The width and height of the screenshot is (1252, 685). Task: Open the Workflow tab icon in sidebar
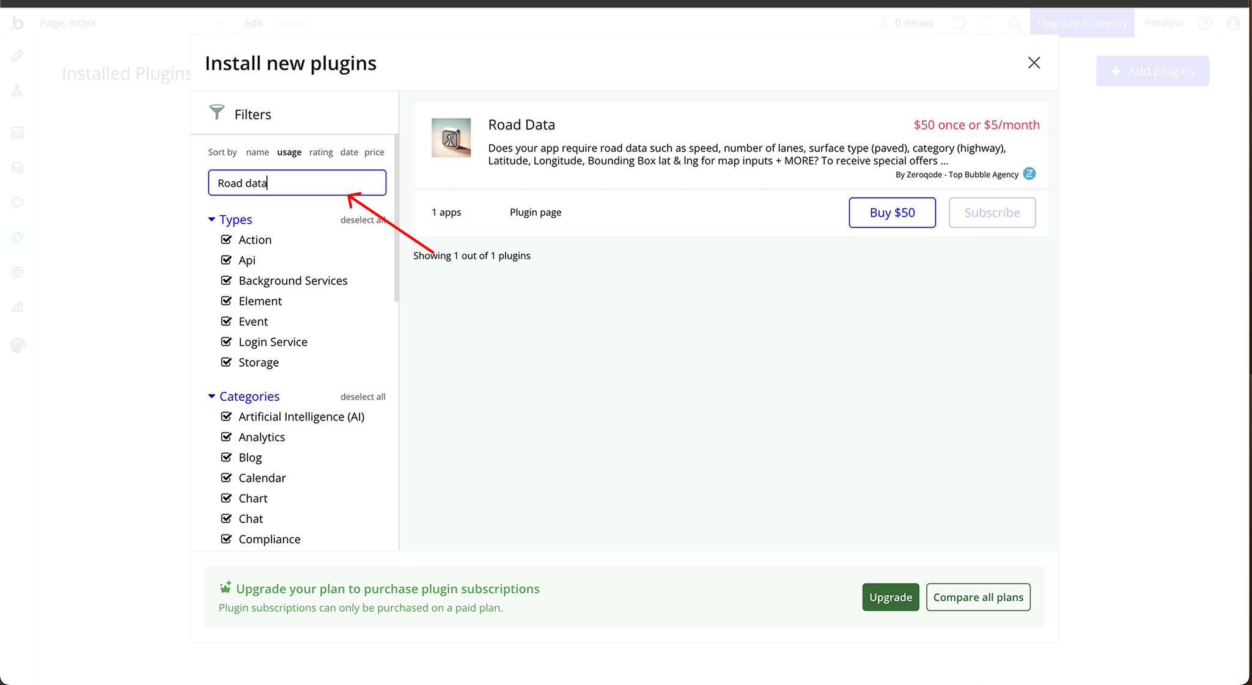17,92
